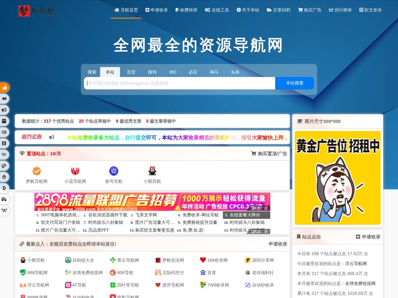Open 188收录网 site link
The height and width of the screenshot is (298, 398).
214,260
